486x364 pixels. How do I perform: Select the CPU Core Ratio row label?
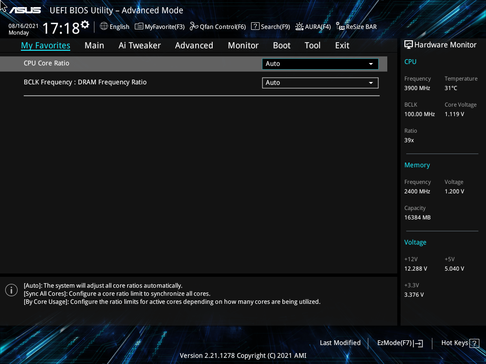[x=47, y=63]
